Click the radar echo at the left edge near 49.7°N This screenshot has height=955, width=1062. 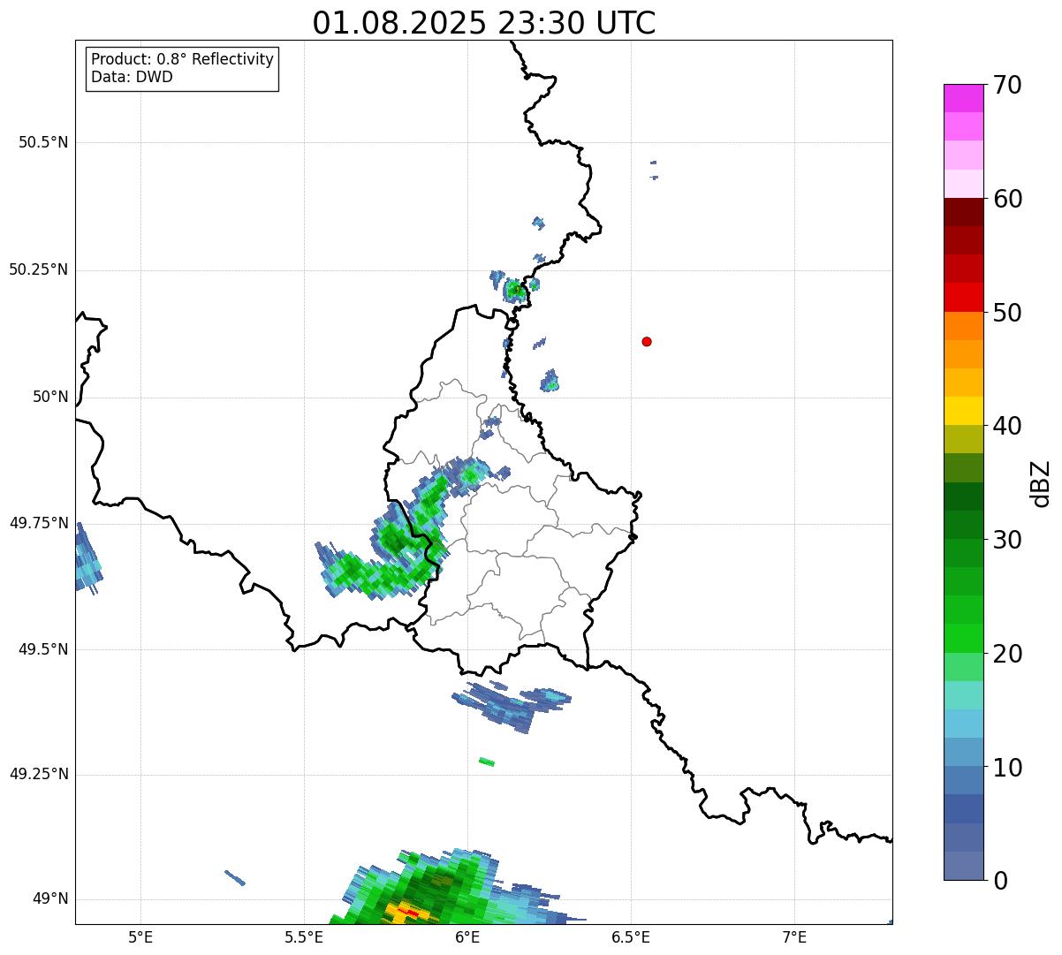(87, 558)
